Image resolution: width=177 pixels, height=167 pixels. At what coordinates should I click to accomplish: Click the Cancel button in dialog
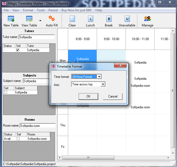[113, 96]
